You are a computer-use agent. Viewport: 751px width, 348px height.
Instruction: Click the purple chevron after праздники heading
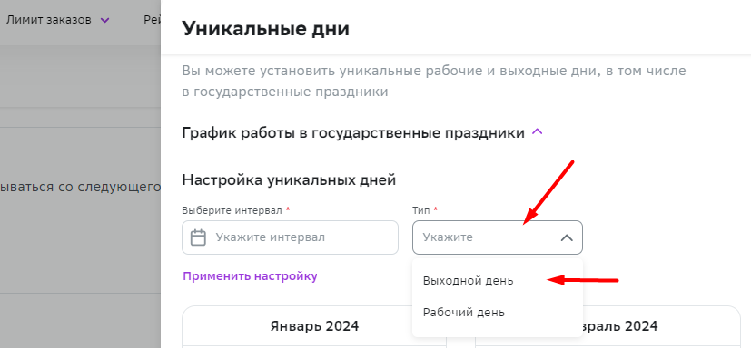pyautogui.click(x=538, y=132)
